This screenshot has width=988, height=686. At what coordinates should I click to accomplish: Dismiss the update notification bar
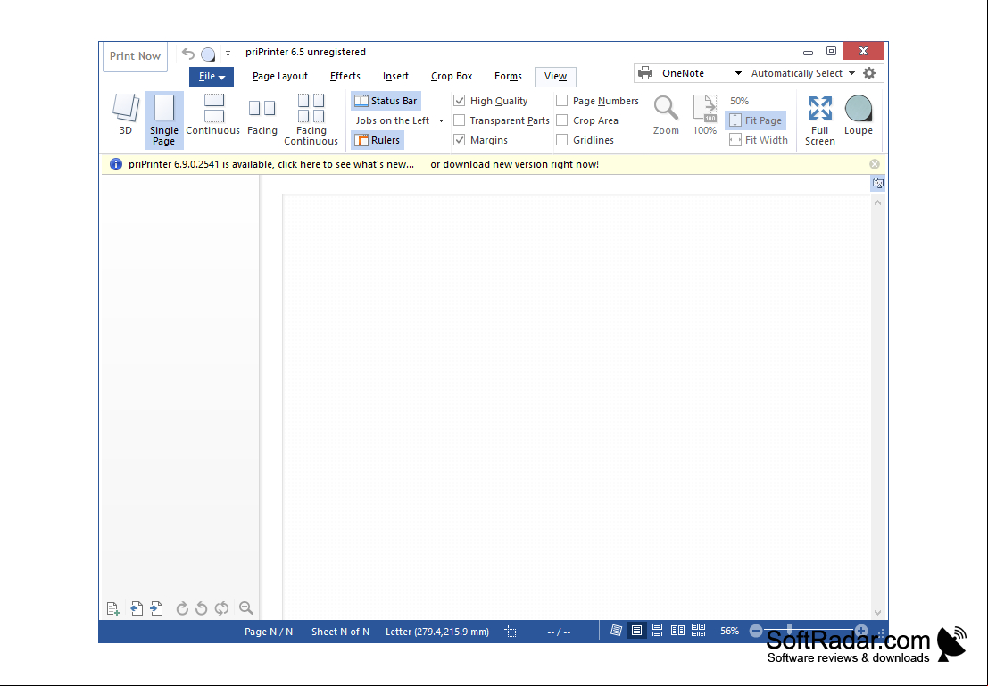point(875,164)
